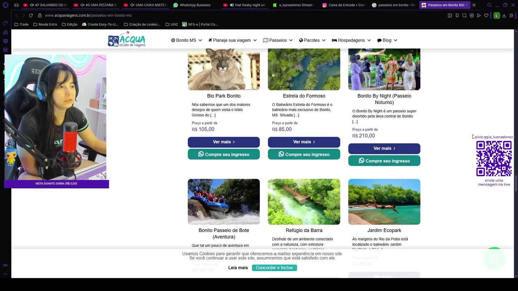Open the easy setup sliders icon

pos(511,15)
